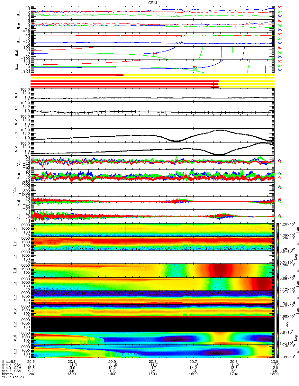This screenshot has width=299, height=386.
Task: Select the e_a electron spectrogram label
Action: [x=16, y=325]
